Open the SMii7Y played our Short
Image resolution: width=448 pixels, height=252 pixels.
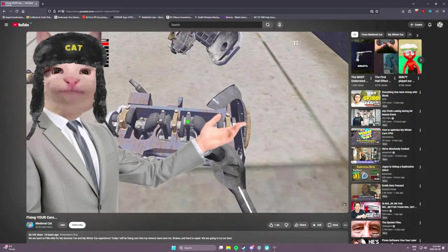click(410, 56)
